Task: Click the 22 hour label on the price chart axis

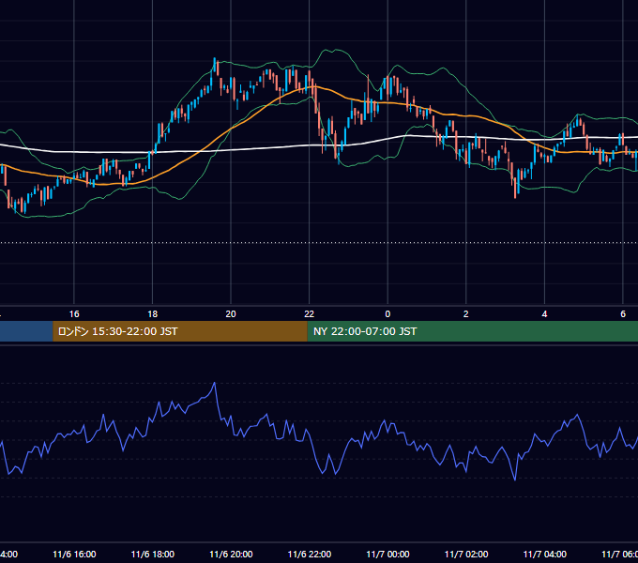Action: click(x=310, y=314)
